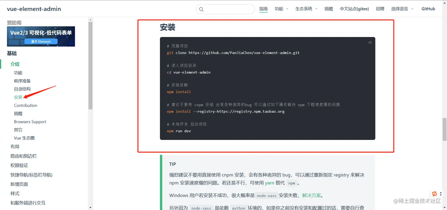Select 安装 in the sidebar

click(18, 97)
